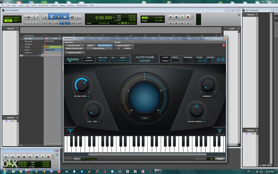Switch Auto-Tune to Classic mode

pos(165,57)
